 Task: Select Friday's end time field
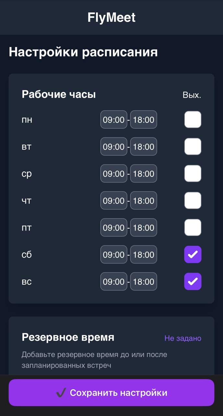click(143, 227)
